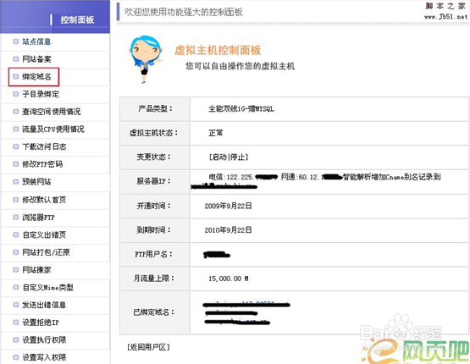The height and width of the screenshot is (364, 470).
Task: Click bullet icon beside 设置拒绝IP
Action: (x=15, y=323)
